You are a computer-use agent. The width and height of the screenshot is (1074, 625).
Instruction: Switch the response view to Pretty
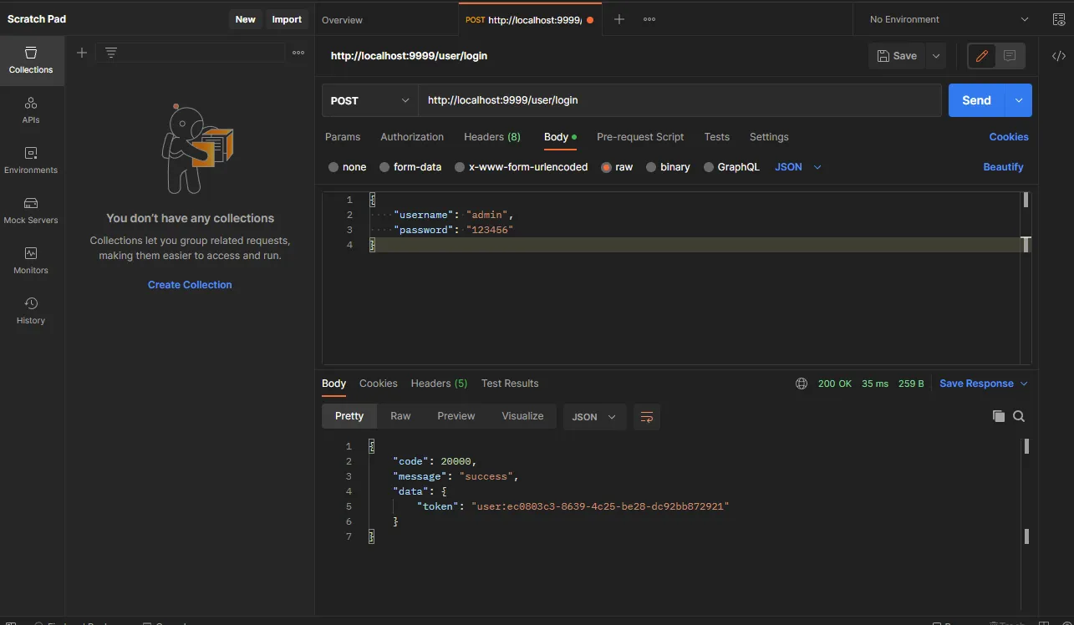click(x=349, y=416)
